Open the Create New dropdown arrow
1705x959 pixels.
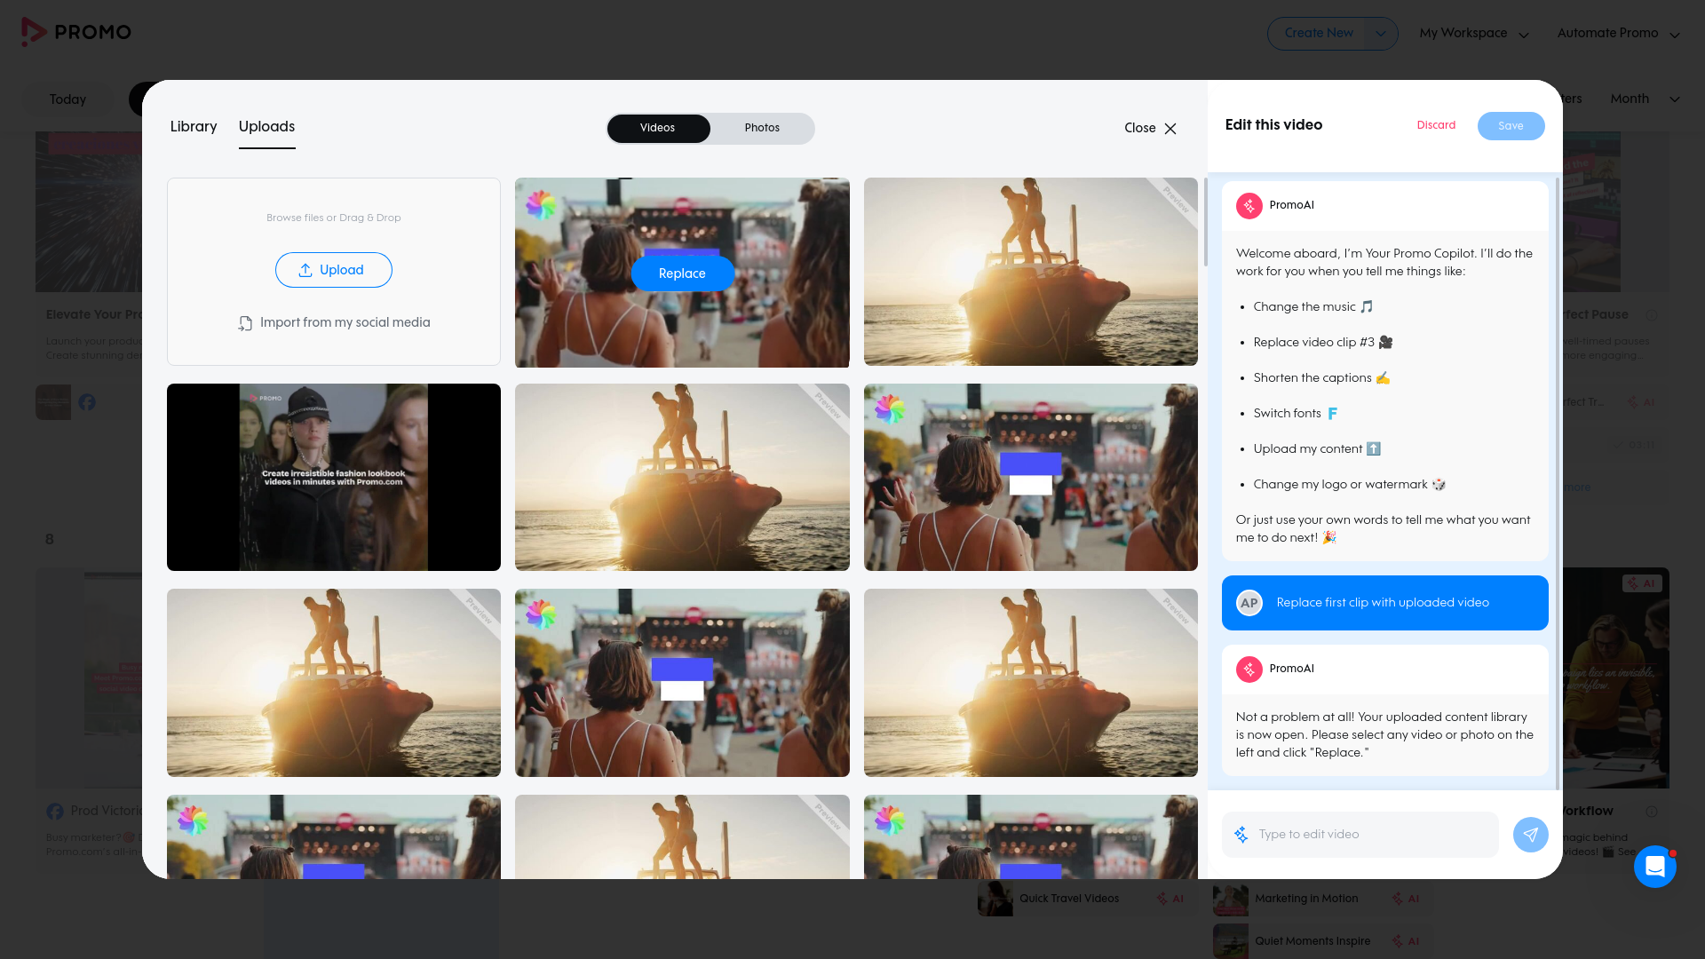coord(1380,34)
